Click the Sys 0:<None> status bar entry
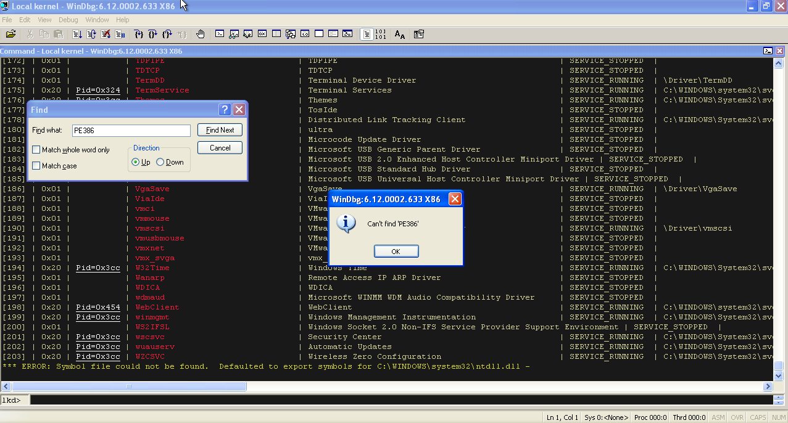Screen dimensions: 788x423 [607, 417]
